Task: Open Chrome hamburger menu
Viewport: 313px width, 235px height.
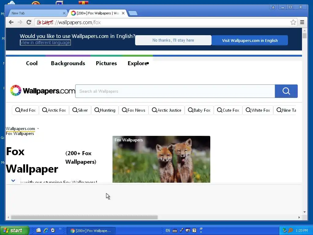Action: click(x=302, y=22)
